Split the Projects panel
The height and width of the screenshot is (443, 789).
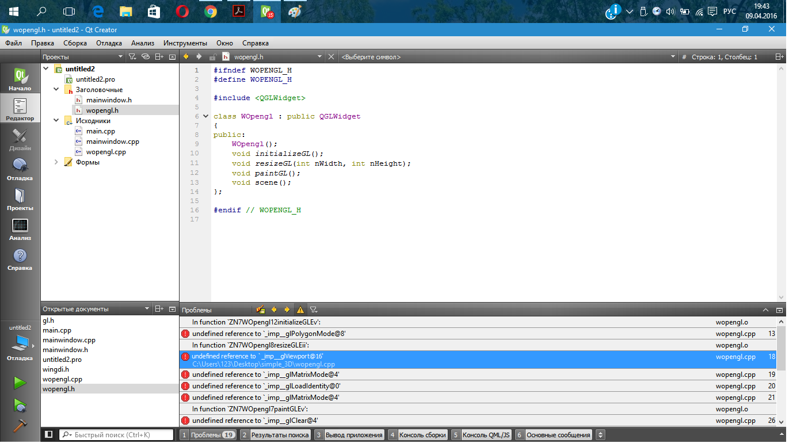(x=159, y=57)
